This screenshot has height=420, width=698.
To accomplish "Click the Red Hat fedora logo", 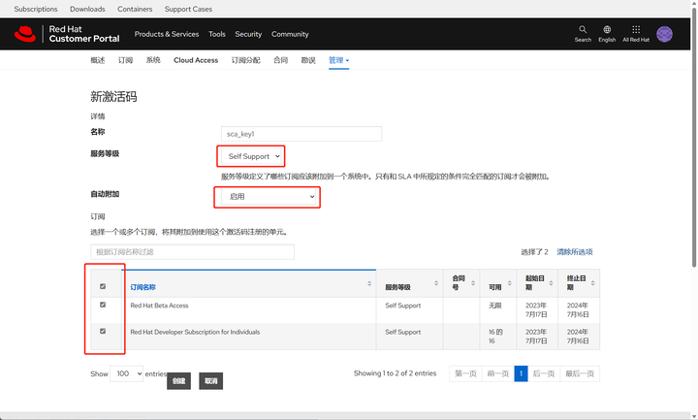I will pyautogui.click(x=25, y=34).
